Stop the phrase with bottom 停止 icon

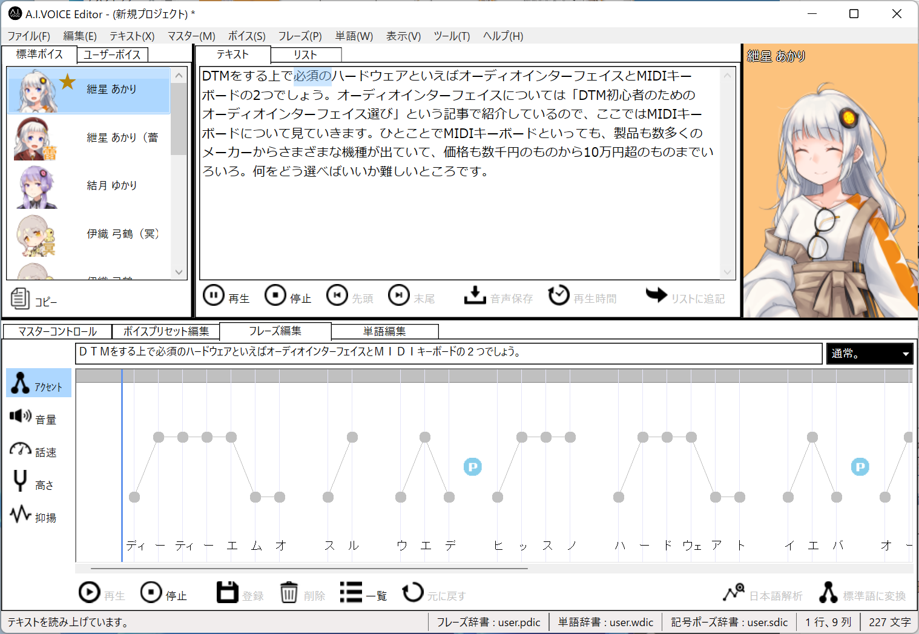[151, 592]
